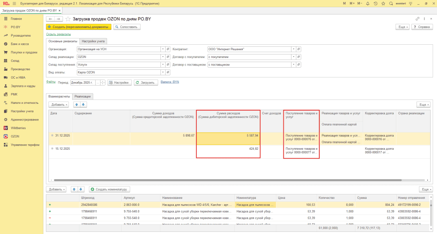Open the Добавить dropdown above settlements table
Viewport: 437px width, 234px height.
tap(58, 105)
